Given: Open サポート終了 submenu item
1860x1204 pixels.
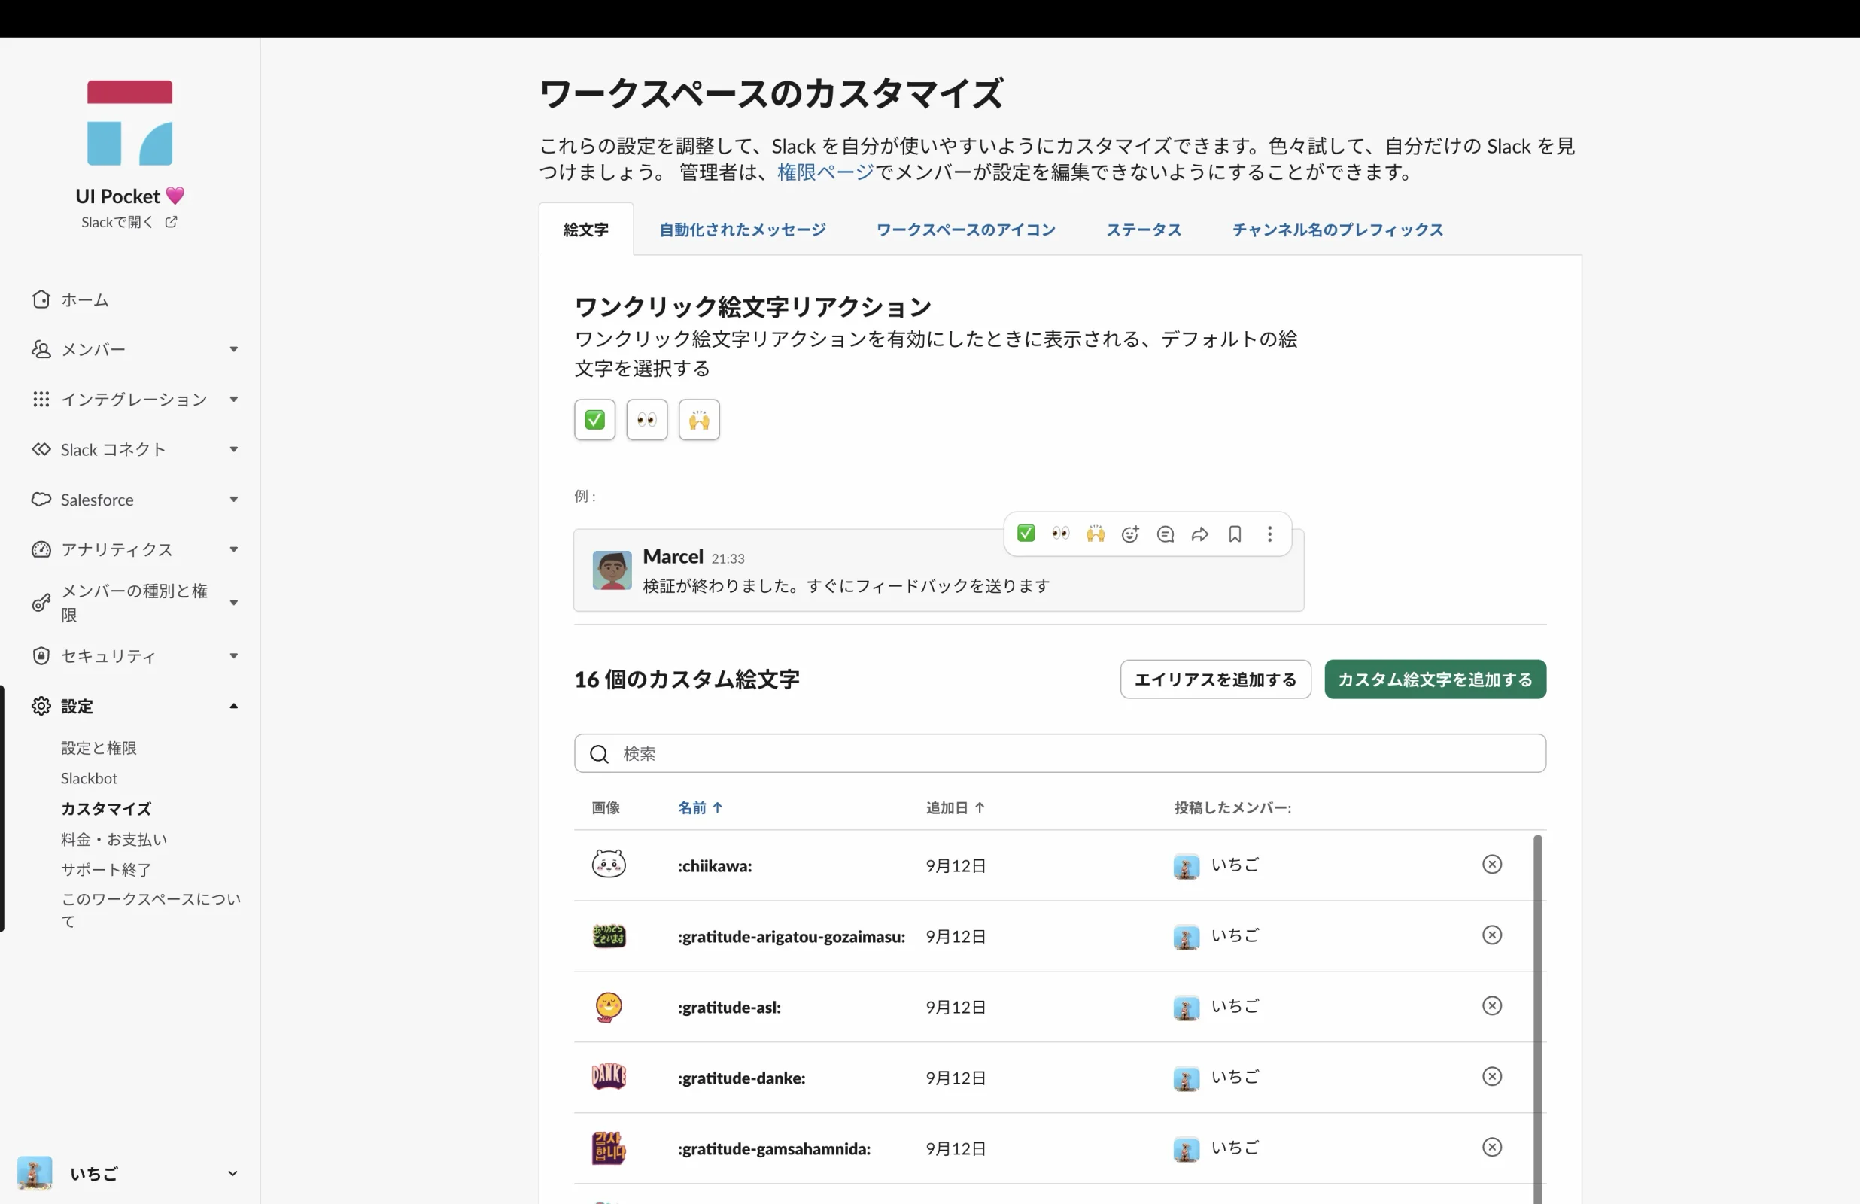Looking at the screenshot, I should [x=106, y=869].
